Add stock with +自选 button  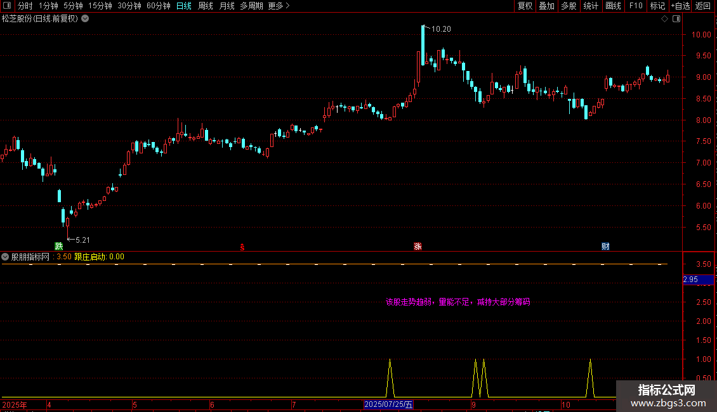(680, 6)
